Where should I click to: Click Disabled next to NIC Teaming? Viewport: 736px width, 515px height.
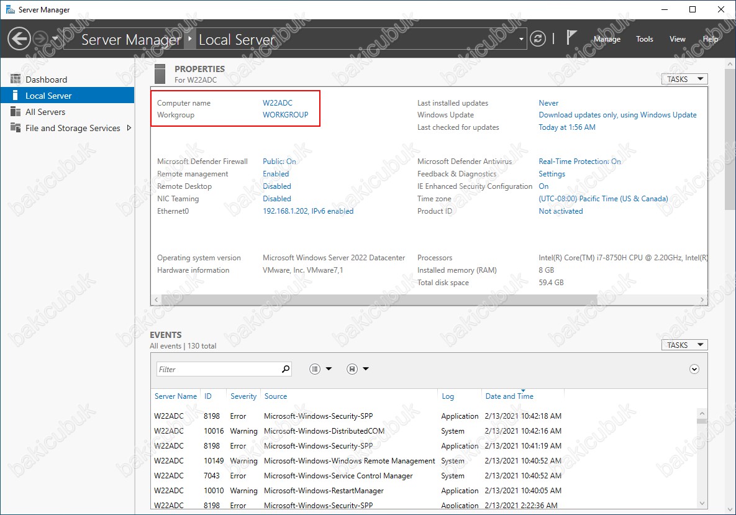[x=276, y=199]
